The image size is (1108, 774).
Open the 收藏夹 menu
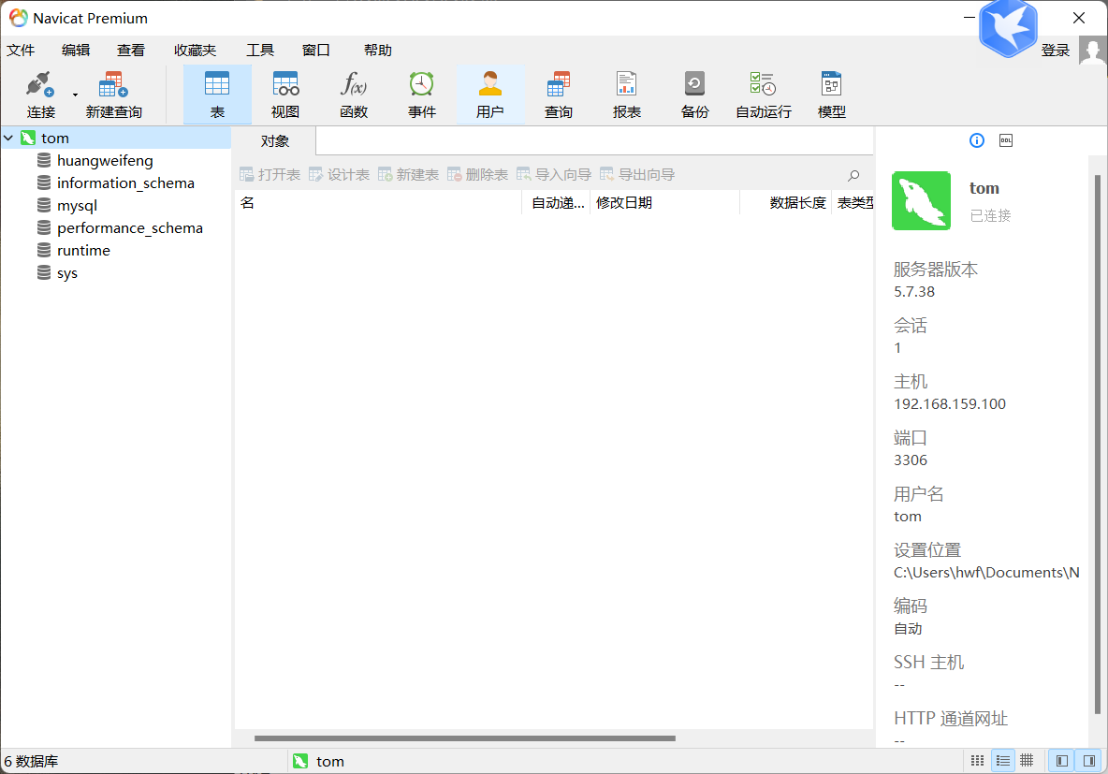[x=195, y=51]
